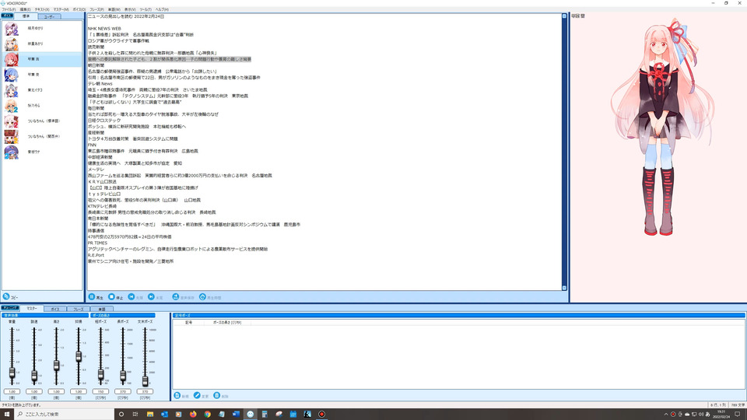Click the 音量 volume slider handle
This screenshot has height=420, width=747.
[x=12, y=373]
